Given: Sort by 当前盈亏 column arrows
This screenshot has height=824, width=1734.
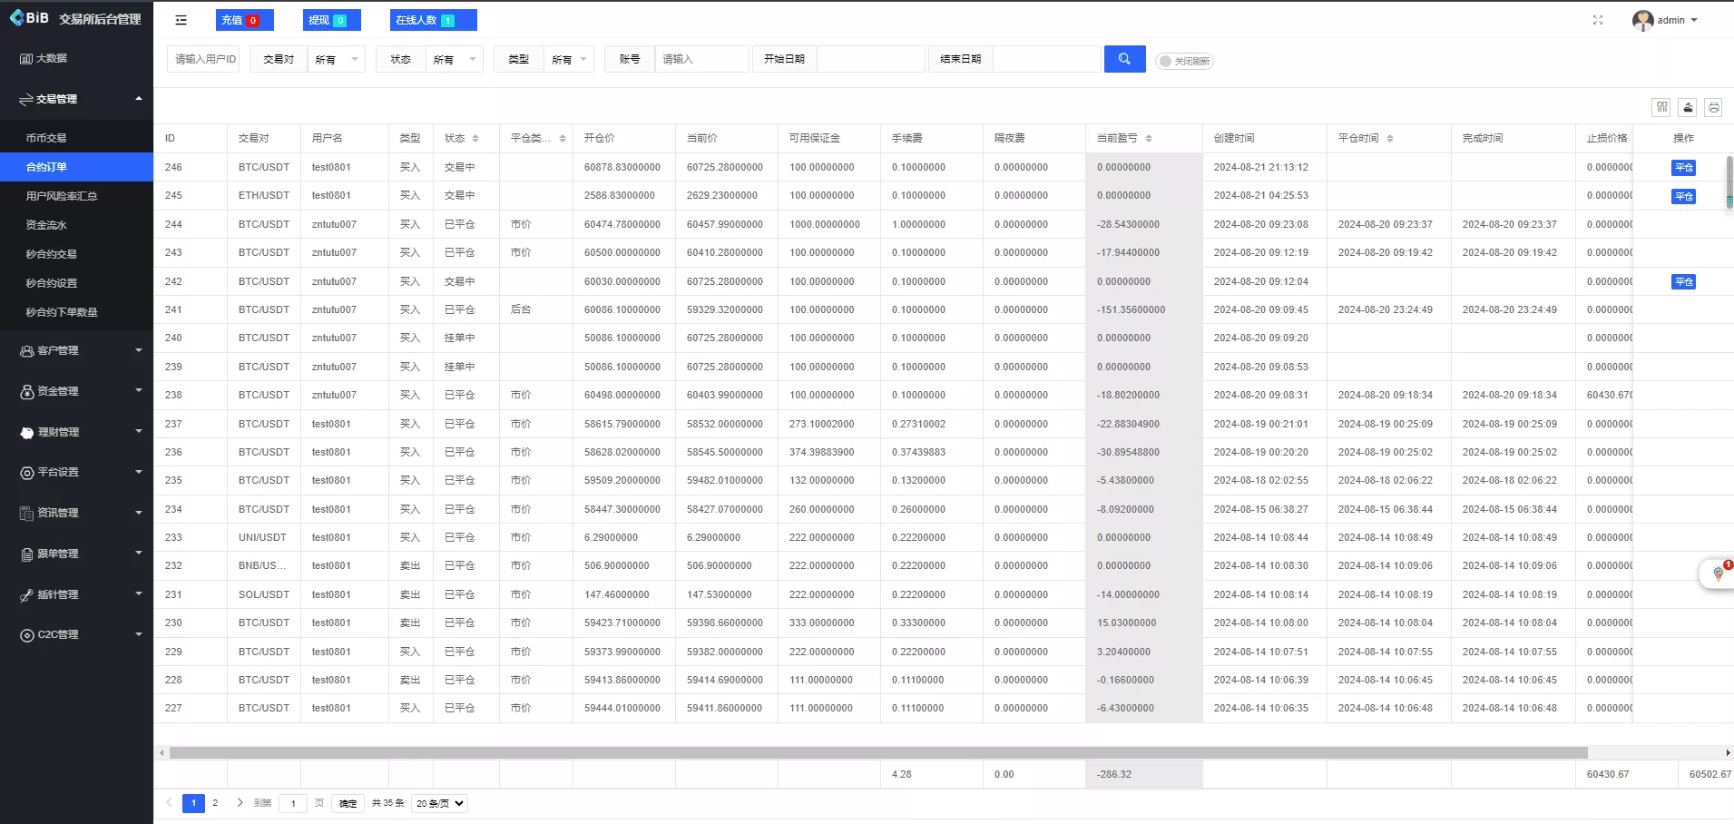Looking at the screenshot, I should click(1149, 139).
